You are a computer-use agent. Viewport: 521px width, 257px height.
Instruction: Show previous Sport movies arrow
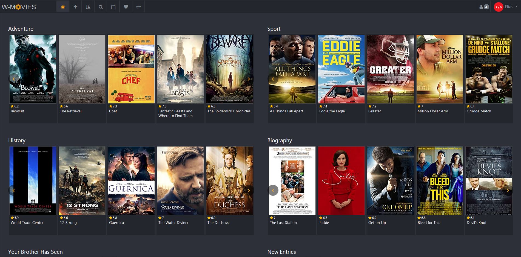coord(273,79)
